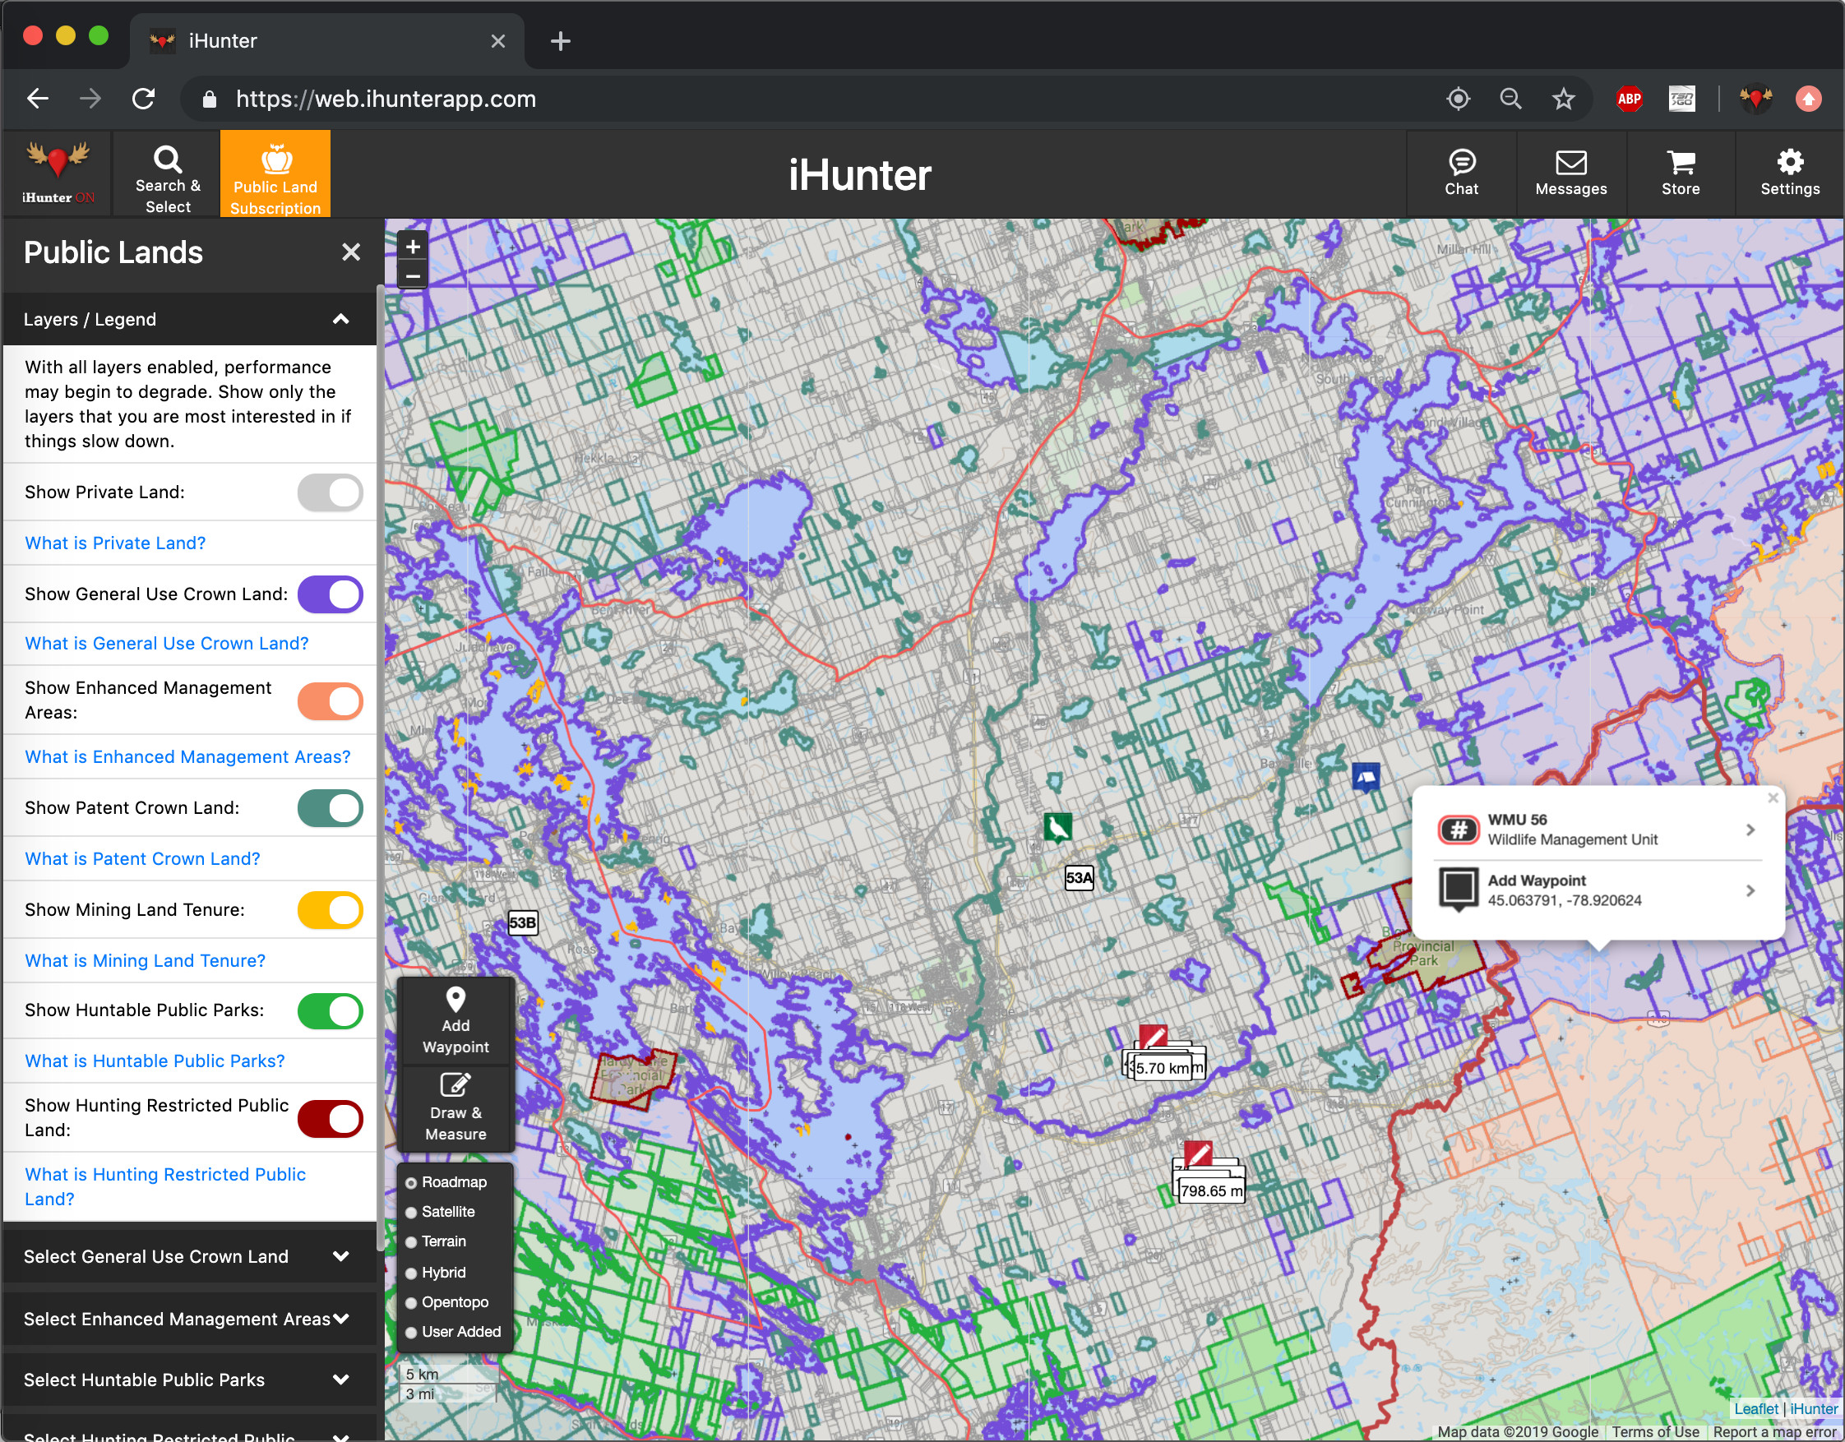This screenshot has height=1442, width=1845.
Task: Click the 53A WMU label marker
Action: [x=1079, y=878]
